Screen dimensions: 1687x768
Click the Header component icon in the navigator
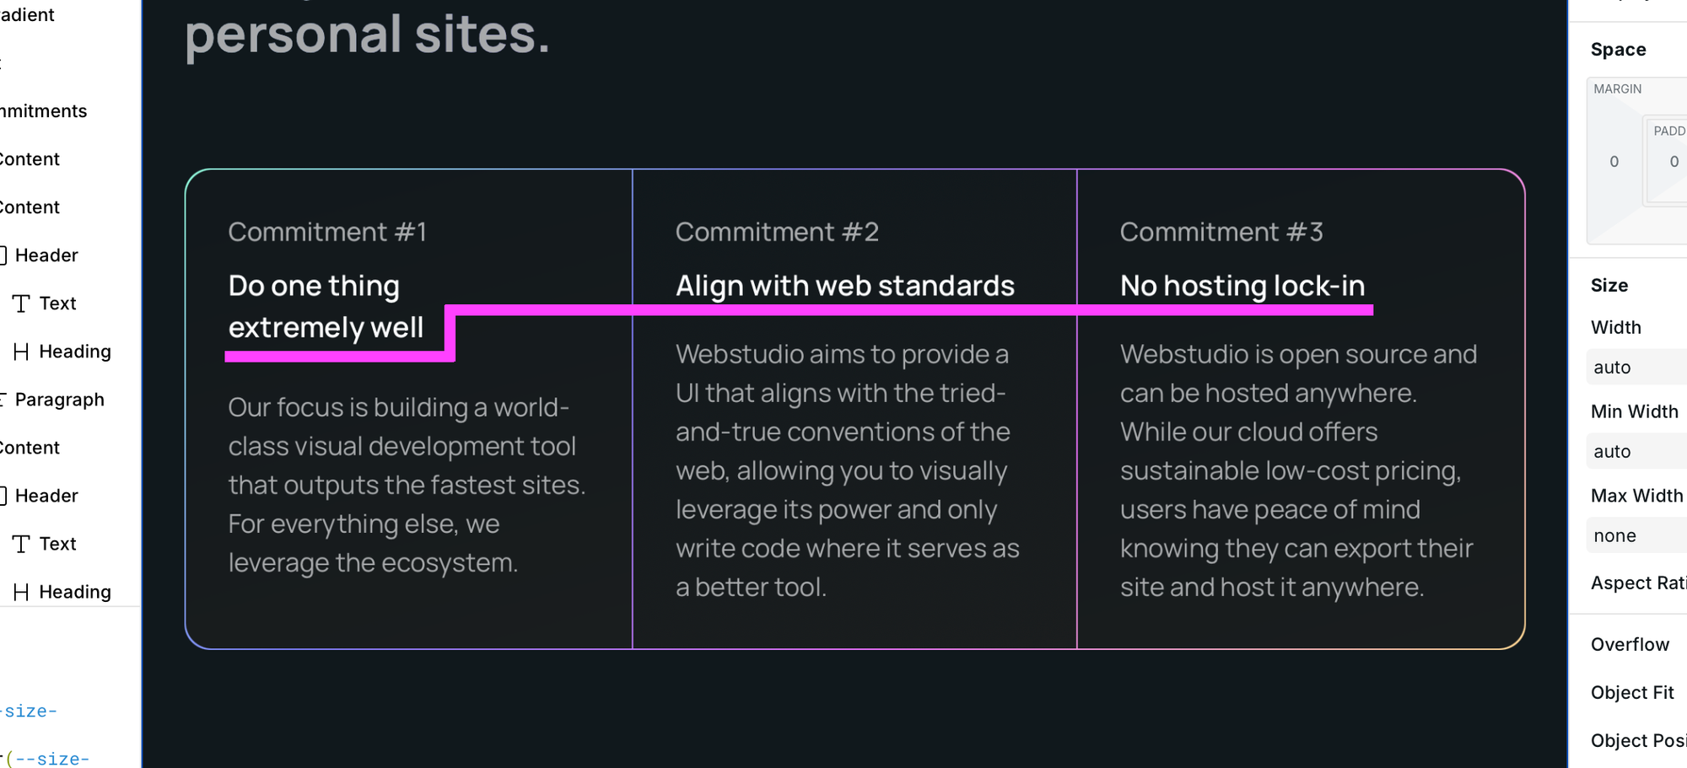[x=3, y=255]
